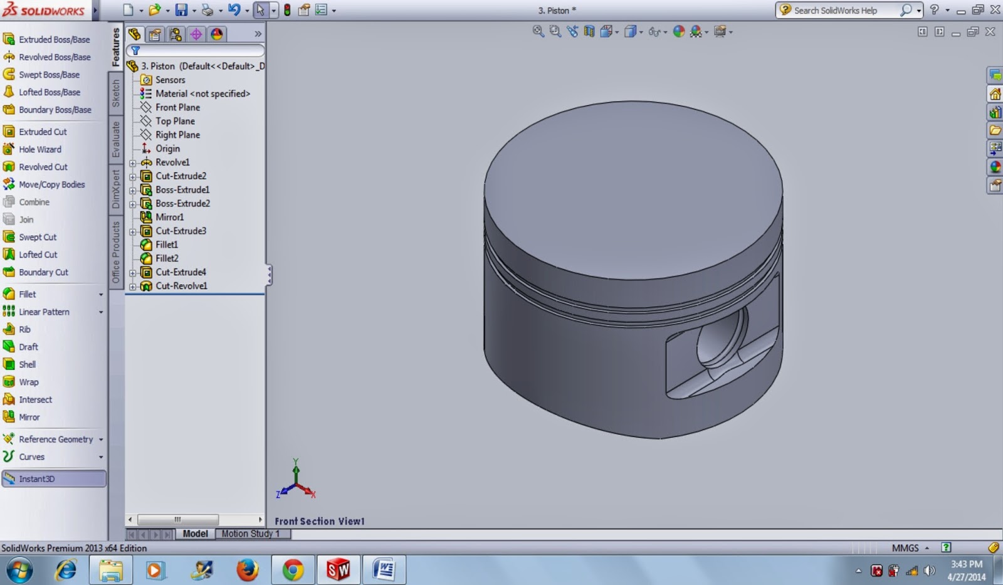This screenshot has width=1003, height=585.
Task: Expand the Revolve1 feature node
Action: (x=133, y=163)
